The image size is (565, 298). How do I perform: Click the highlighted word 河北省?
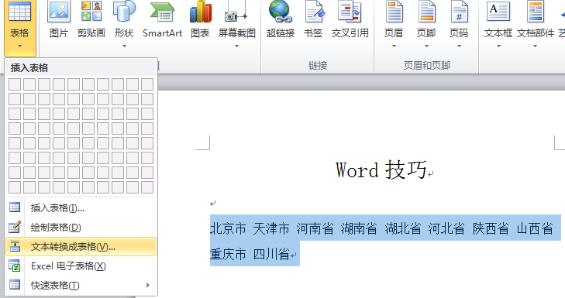pos(446,228)
